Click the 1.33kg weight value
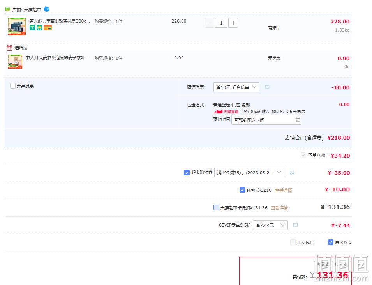This screenshot has height=285, width=372. pos(342,30)
